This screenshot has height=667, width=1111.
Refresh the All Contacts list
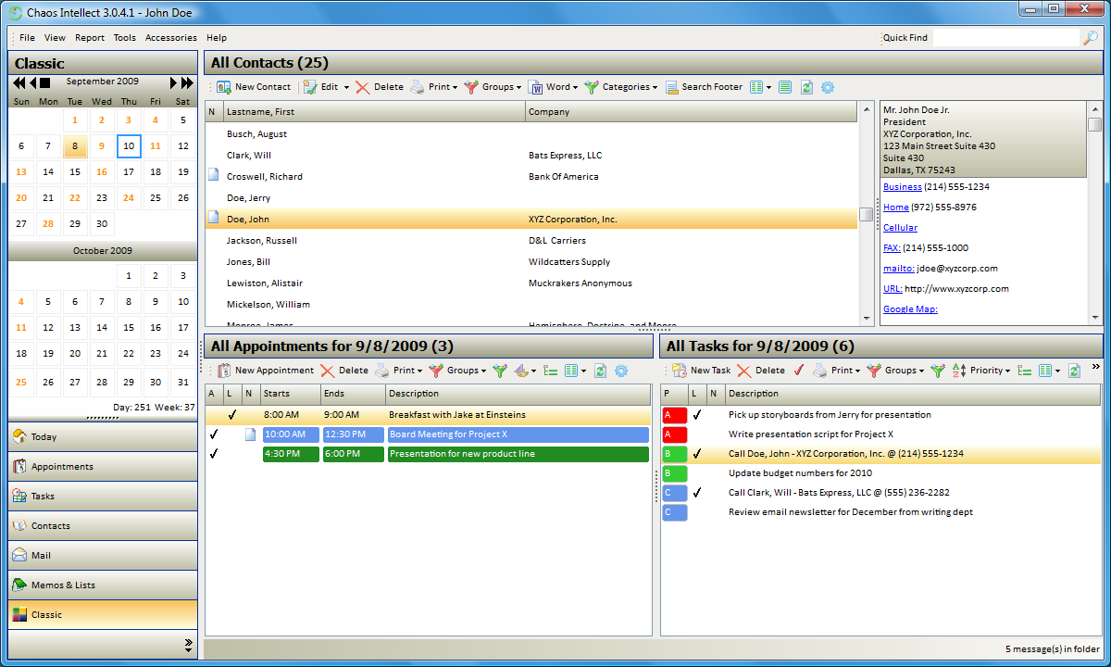[806, 87]
